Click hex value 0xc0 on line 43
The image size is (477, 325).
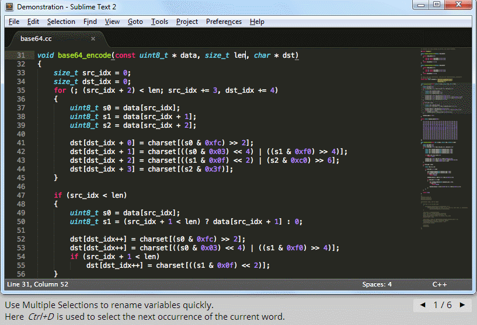point(299,160)
